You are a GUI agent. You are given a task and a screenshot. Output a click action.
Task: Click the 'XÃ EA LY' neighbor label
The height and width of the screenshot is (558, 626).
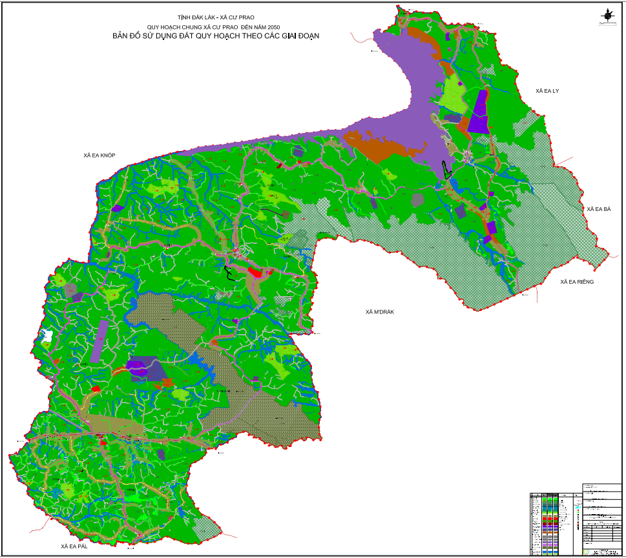tap(547, 91)
